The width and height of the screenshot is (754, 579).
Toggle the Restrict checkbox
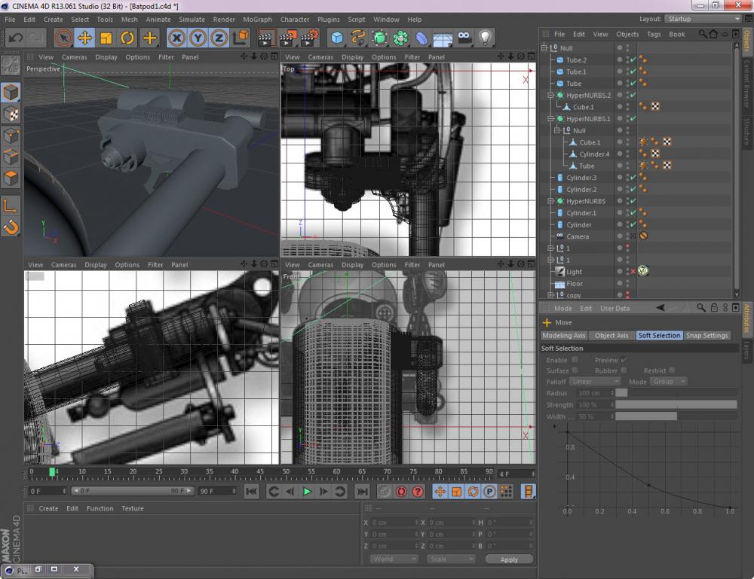tap(672, 370)
